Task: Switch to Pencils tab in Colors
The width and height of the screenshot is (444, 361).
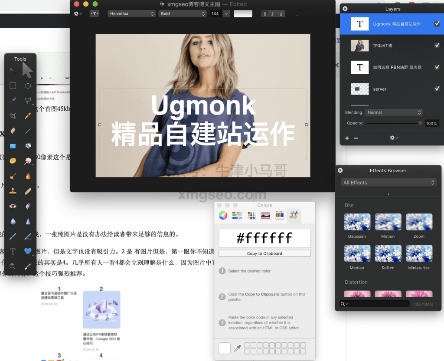Action: 280,215
